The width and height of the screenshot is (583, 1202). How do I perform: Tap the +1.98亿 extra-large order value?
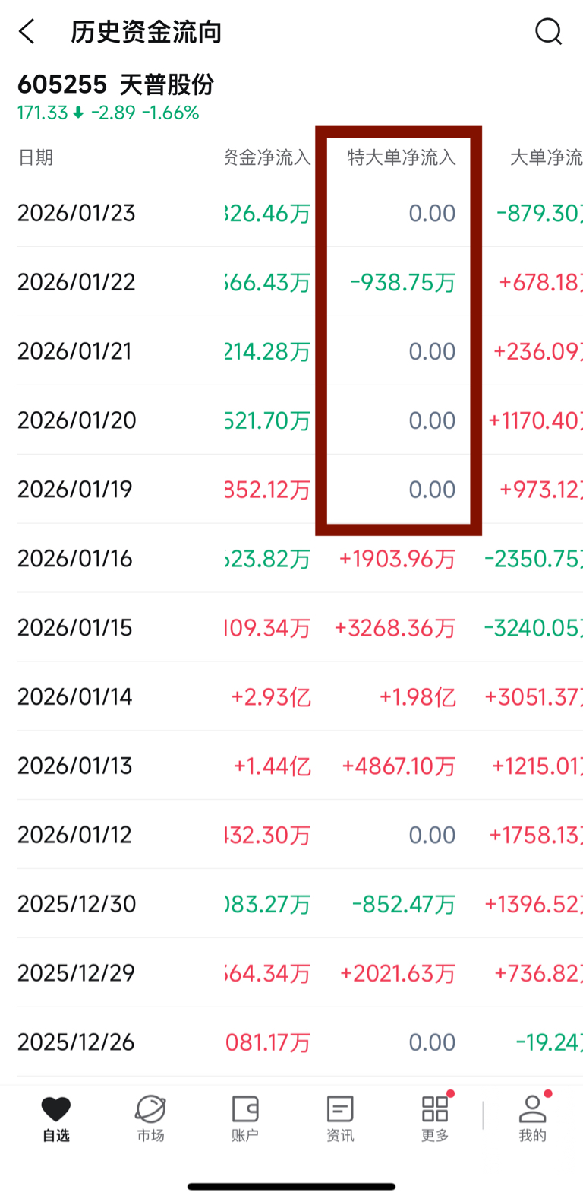(418, 696)
